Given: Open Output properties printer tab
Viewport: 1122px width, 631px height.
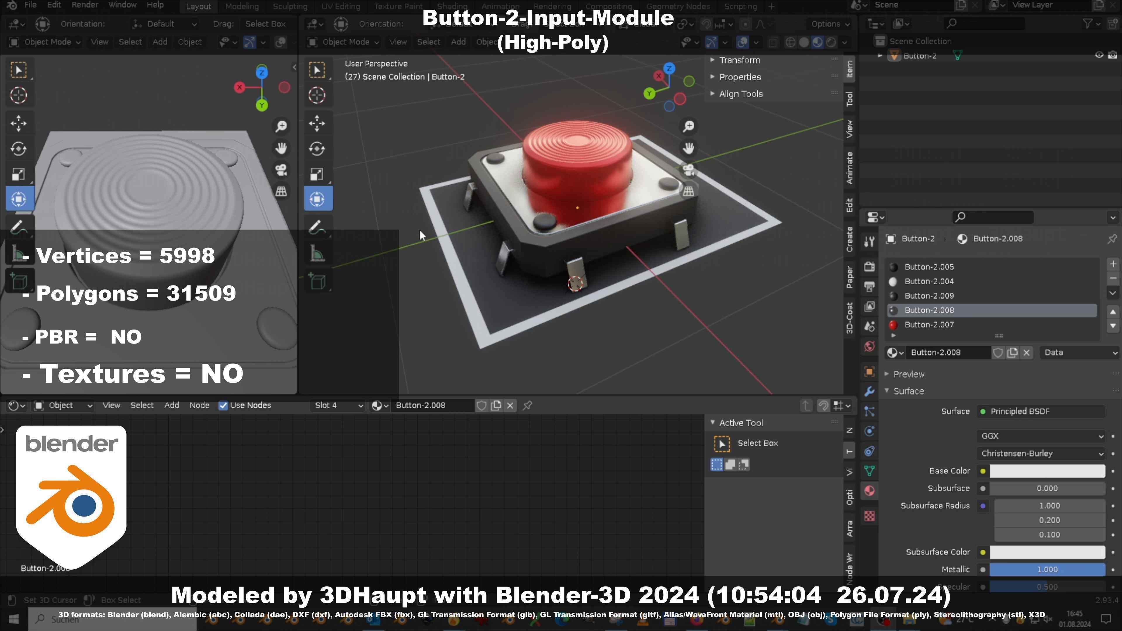Looking at the screenshot, I should point(869,286).
